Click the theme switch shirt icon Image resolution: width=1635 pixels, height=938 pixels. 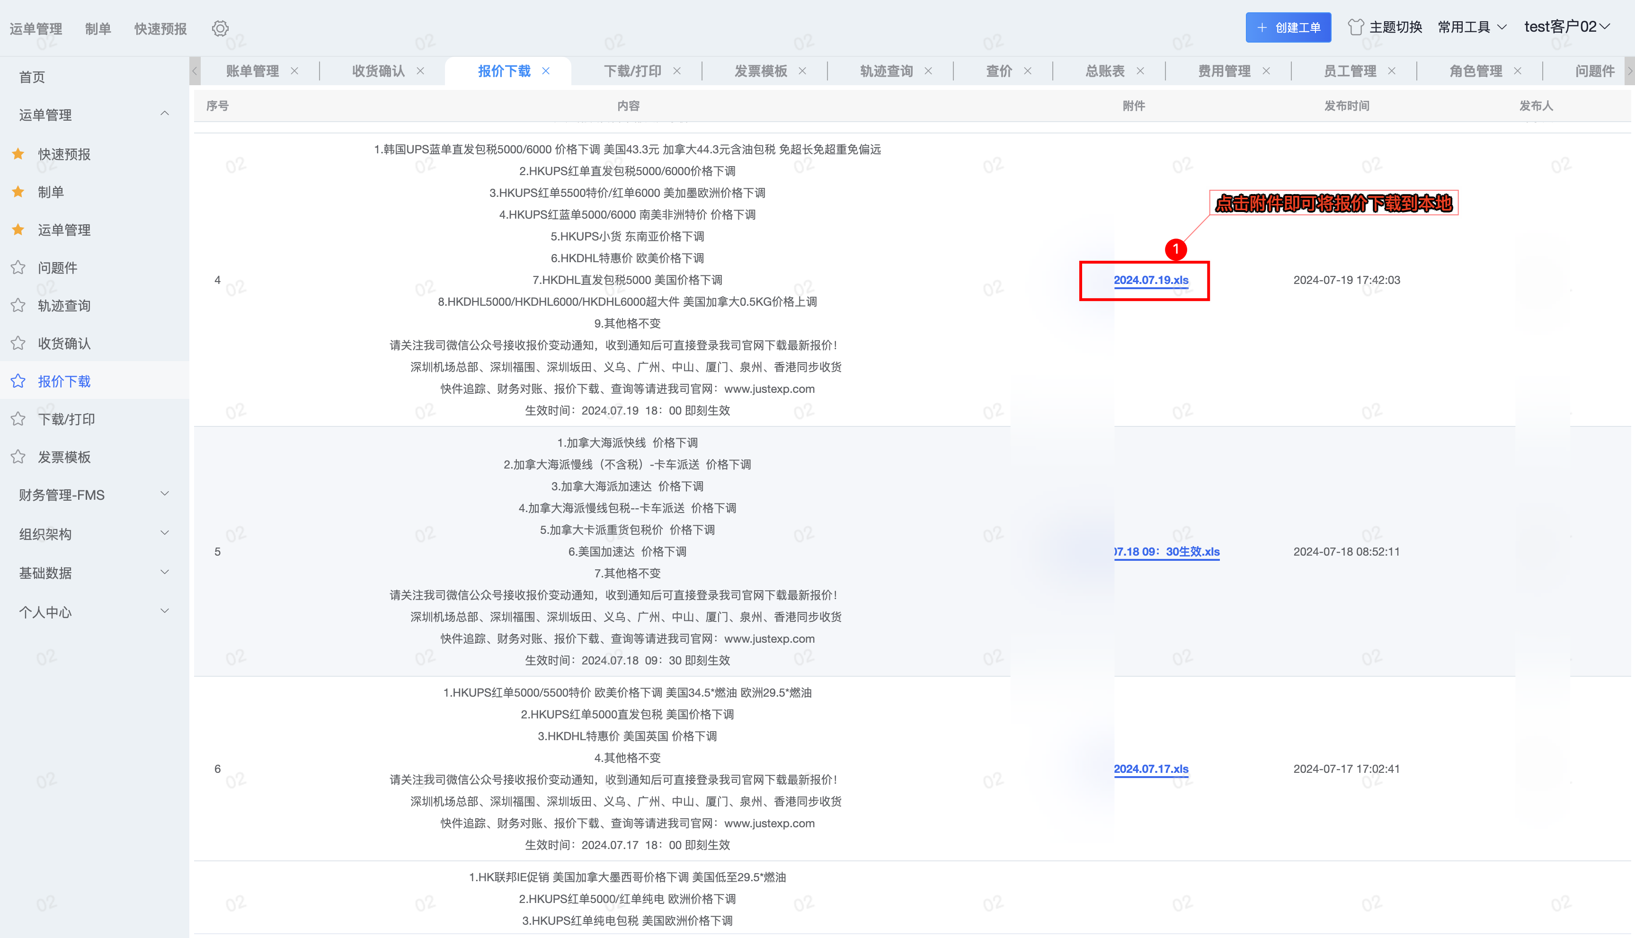[x=1355, y=27]
